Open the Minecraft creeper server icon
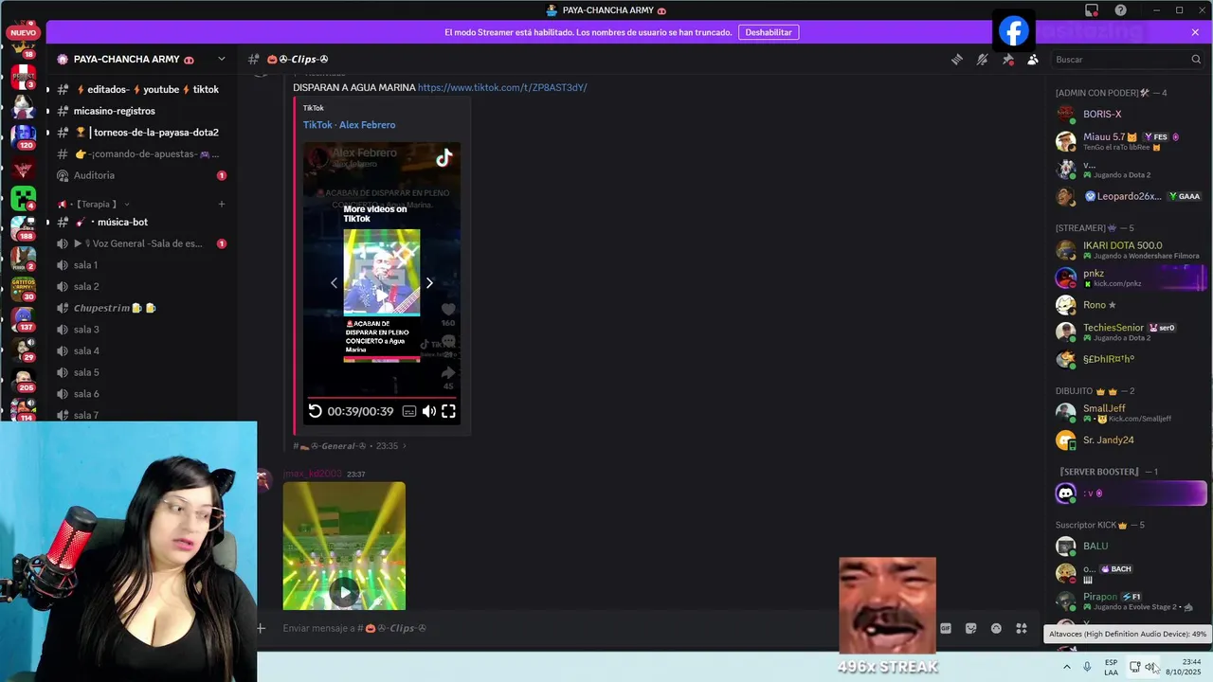 (23, 198)
